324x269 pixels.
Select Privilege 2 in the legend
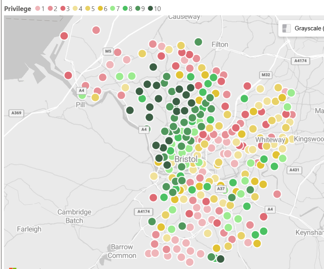[51, 9]
